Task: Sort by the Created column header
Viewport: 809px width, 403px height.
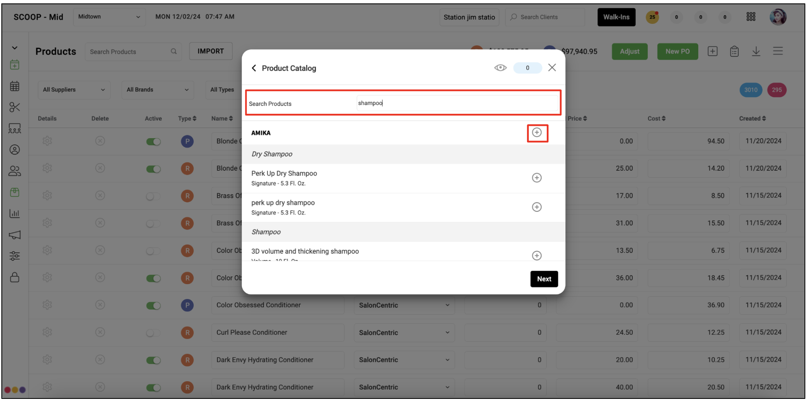Action: click(752, 118)
